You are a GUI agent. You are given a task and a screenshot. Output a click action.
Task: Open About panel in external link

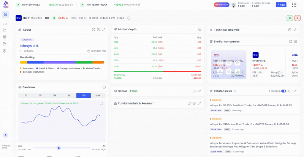click(93, 30)
